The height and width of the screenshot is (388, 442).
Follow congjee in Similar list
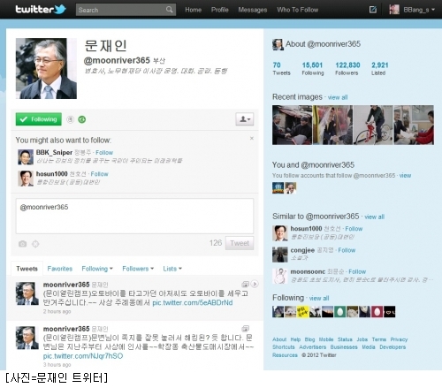347,250
